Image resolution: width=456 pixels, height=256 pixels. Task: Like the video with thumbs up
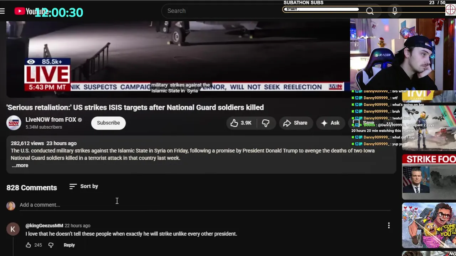click(241, 123)
